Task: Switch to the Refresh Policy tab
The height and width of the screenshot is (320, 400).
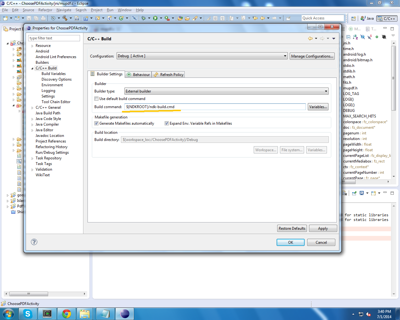Action: (x=168, y=75)
